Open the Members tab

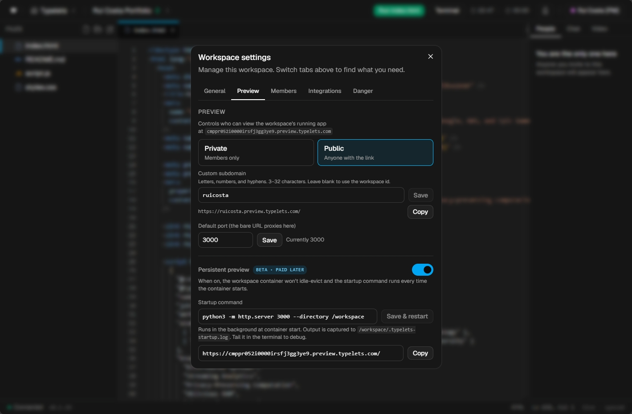click(x=283, y=91)
